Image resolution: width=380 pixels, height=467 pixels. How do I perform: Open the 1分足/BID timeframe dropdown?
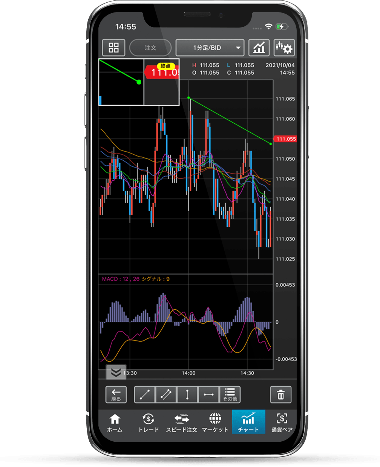coord(210,48)
